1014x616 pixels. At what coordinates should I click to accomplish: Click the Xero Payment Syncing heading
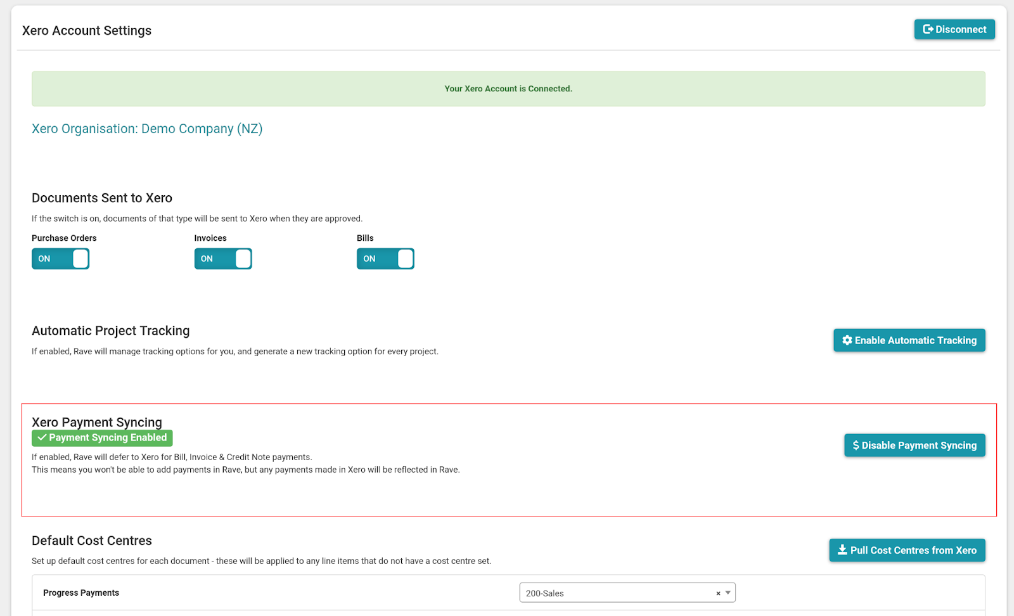coord(97,422)
